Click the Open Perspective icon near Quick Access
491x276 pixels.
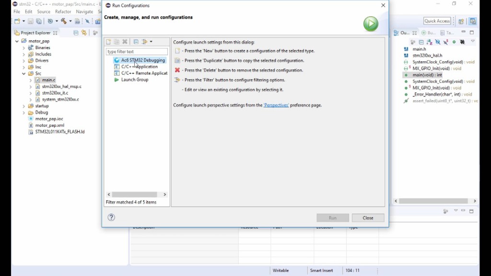pyautogui.click(x=461, y=21)
